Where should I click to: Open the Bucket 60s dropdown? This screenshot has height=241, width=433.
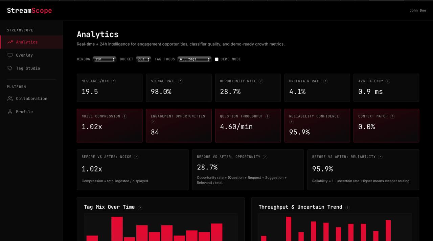tap(143, 59)
